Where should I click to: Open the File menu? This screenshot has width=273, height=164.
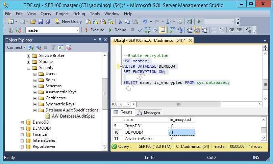[8, 14]
